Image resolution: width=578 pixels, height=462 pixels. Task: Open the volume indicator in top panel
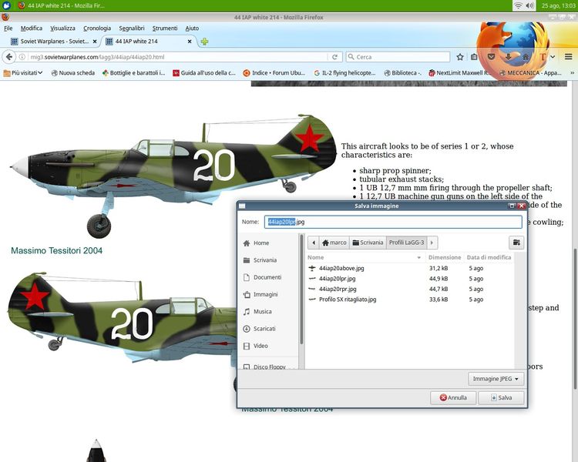[x=529, y=5]
